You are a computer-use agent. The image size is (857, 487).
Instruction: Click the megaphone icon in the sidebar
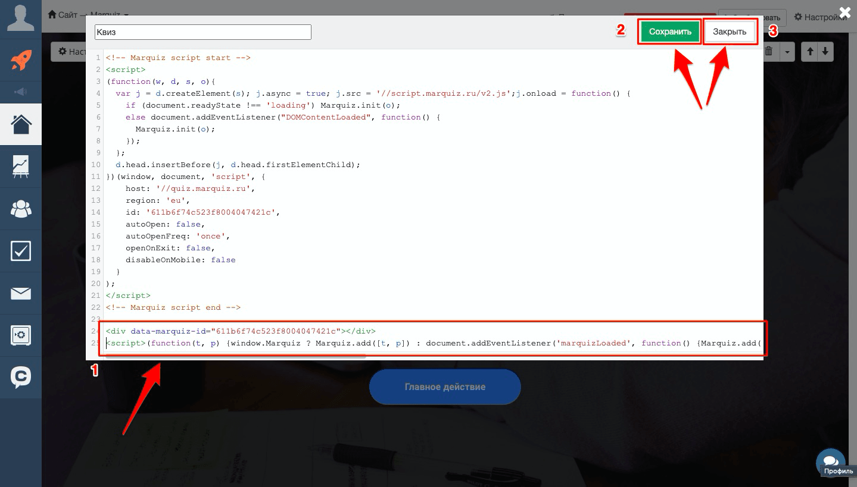[21, 92]
